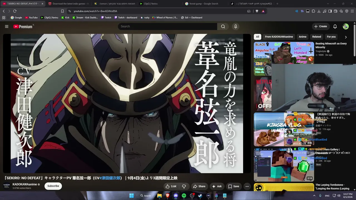Screen dimensions: 356x200
Task: Open the volume control in system tray
Action: tap(338, 196)
